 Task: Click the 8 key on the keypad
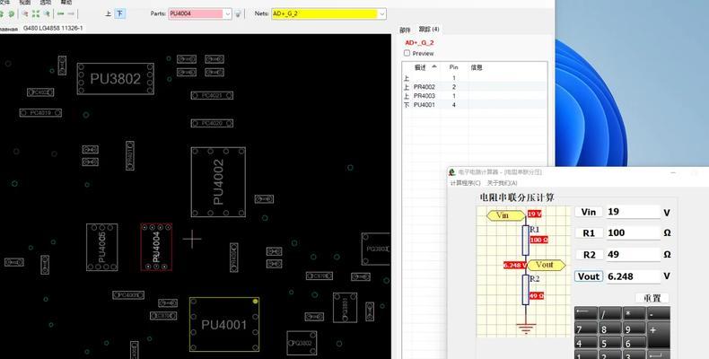610,328
